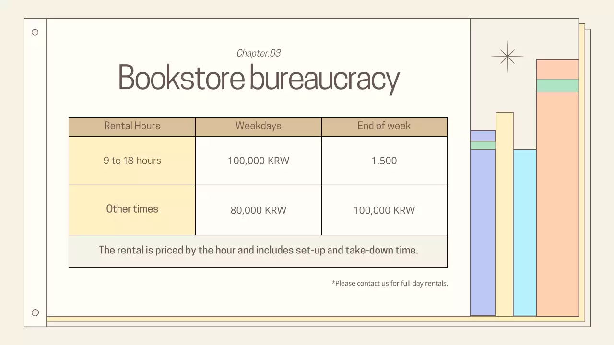Viewport: 614px width, 345px height.
Task: Click the sparkle star decoration
Action: [507, 56]
